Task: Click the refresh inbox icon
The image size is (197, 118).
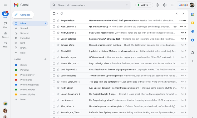Action: [62, 14]
